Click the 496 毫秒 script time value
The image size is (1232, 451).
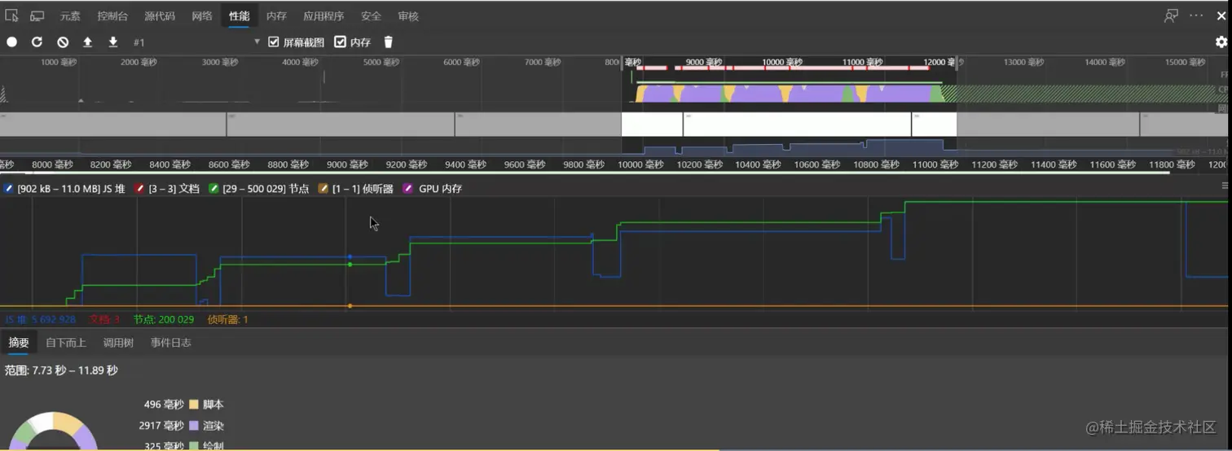point(163,405)
